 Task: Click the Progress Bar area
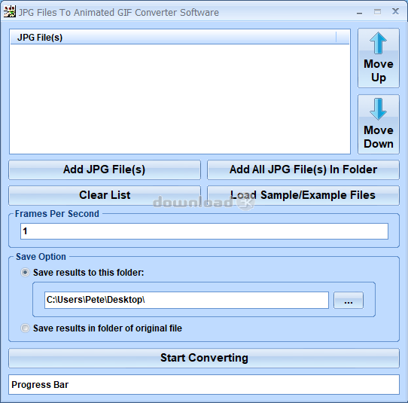click(x=204, y=384)
